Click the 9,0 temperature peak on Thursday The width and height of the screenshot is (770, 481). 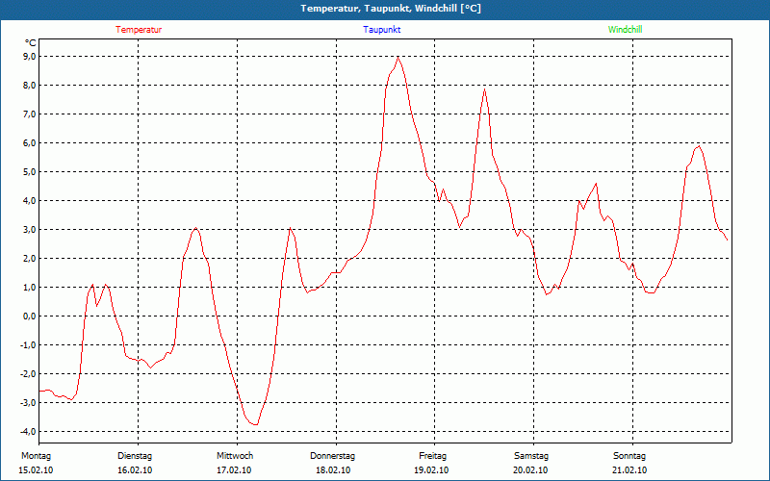398,57
